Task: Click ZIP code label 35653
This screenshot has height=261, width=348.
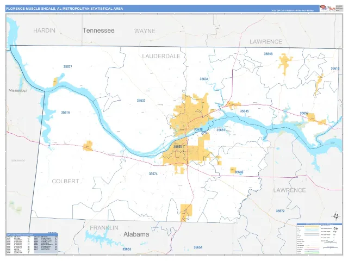Action: [127, 249]
